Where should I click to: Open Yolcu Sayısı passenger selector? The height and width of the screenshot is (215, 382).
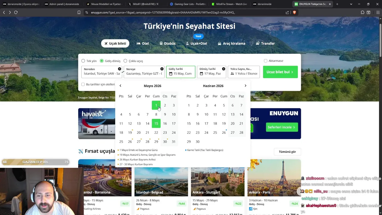click(244, 72)
